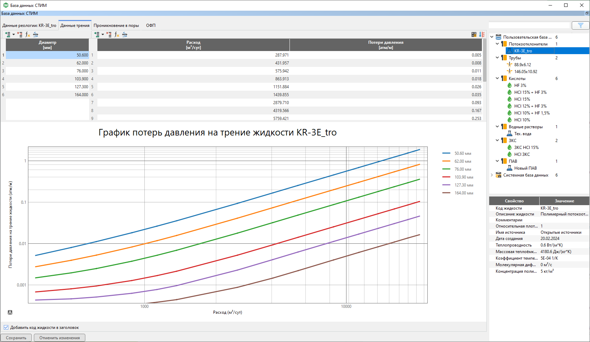Select the HCl 15% + HF 3% acid
This screenshot has height=342, width=590.
pyautogui.click(x=530, y=92)
